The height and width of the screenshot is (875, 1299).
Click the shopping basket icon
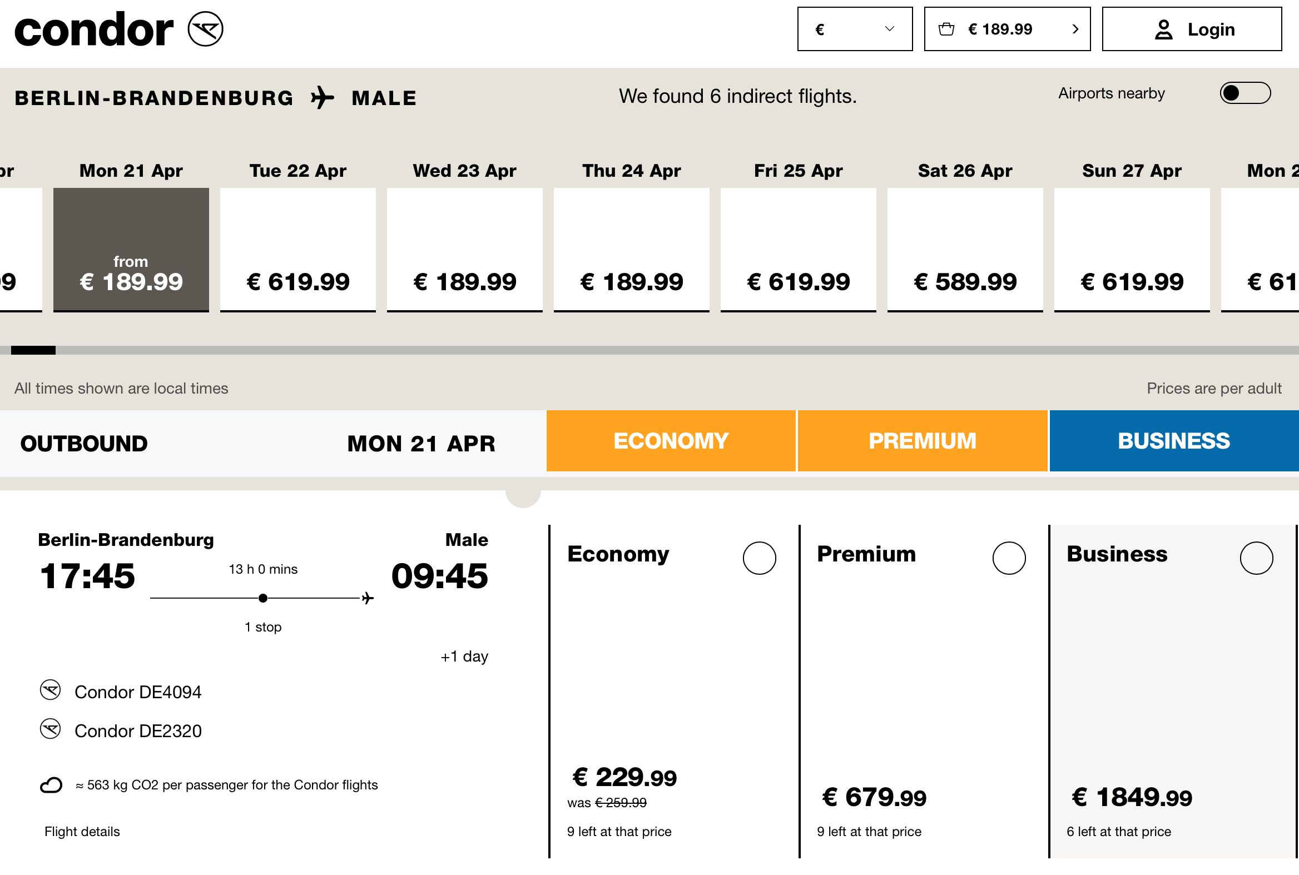tap(946, 29)
